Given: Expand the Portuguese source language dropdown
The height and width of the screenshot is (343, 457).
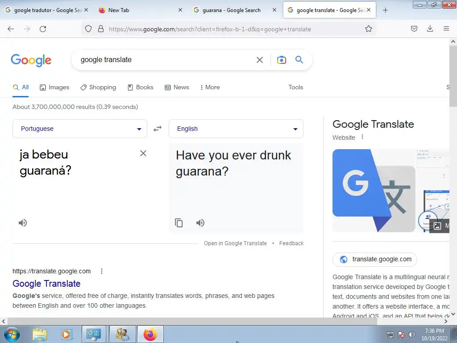Looking at the screenshot, I should coord(80,129).
